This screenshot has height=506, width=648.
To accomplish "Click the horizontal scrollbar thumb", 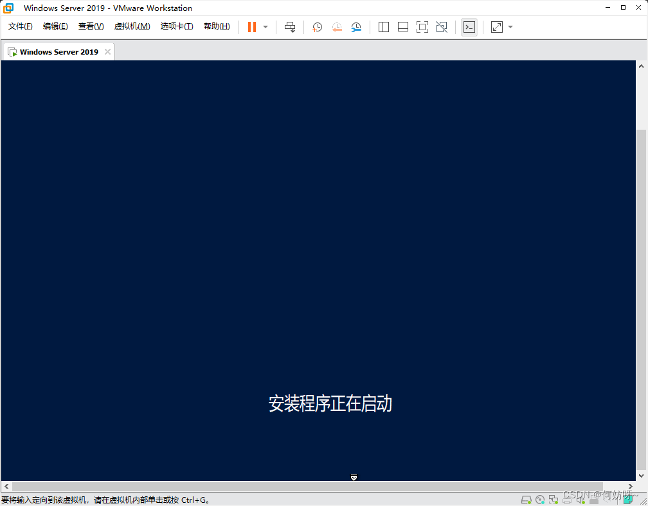I will tap(307, 486).
